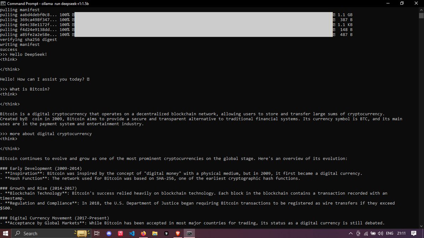Open the volume speaker tray icon

pos(380,233)
